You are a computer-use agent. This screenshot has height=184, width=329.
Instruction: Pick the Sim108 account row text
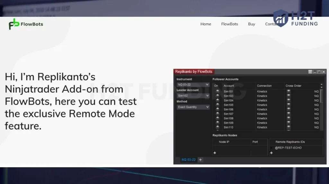[228, 118]
